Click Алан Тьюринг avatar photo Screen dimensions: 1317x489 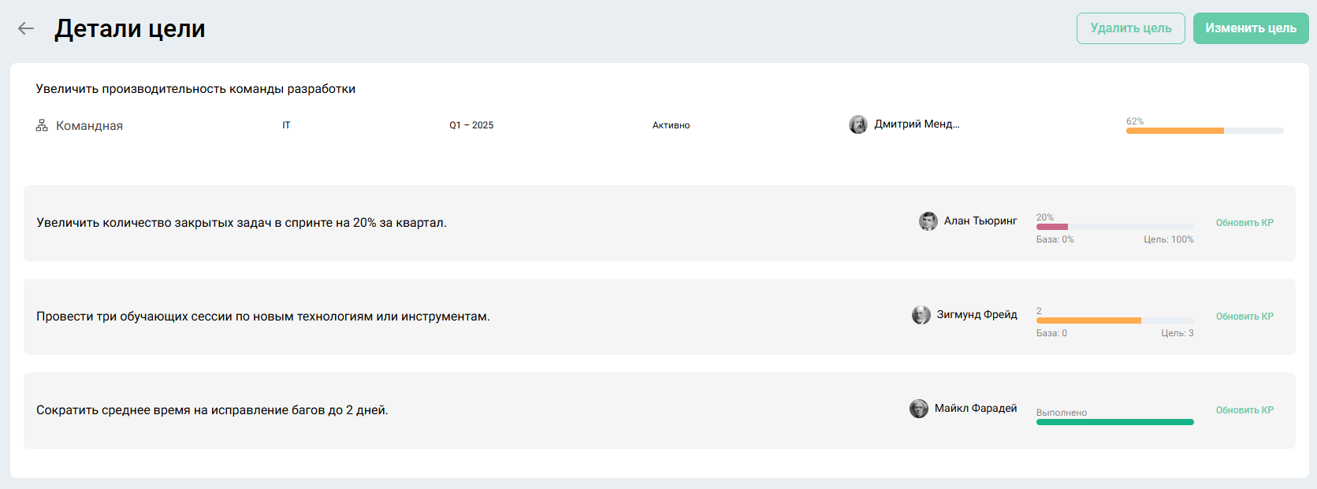click(928, 221)
